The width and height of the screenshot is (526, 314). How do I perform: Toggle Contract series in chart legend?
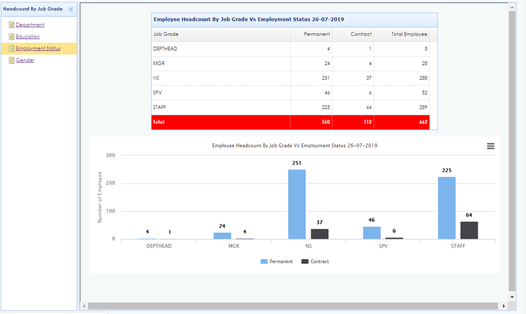coord(315,262)
